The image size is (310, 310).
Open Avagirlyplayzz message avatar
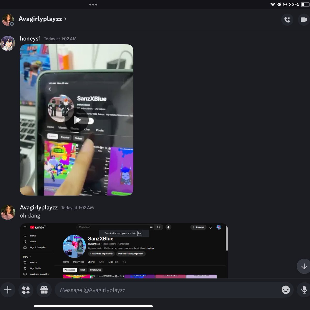8,212
